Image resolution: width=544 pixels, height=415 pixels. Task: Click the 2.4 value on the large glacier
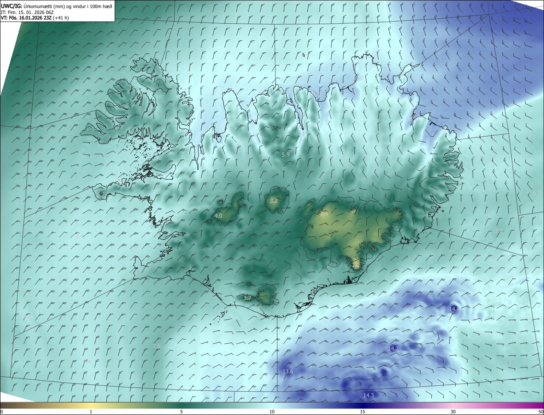(324, 215)
